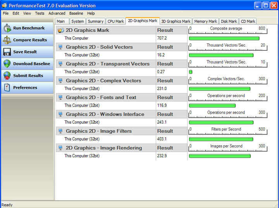Click the Submit Results button label
Viewport: 279px width, 208px height.
[x=28, y=76]
